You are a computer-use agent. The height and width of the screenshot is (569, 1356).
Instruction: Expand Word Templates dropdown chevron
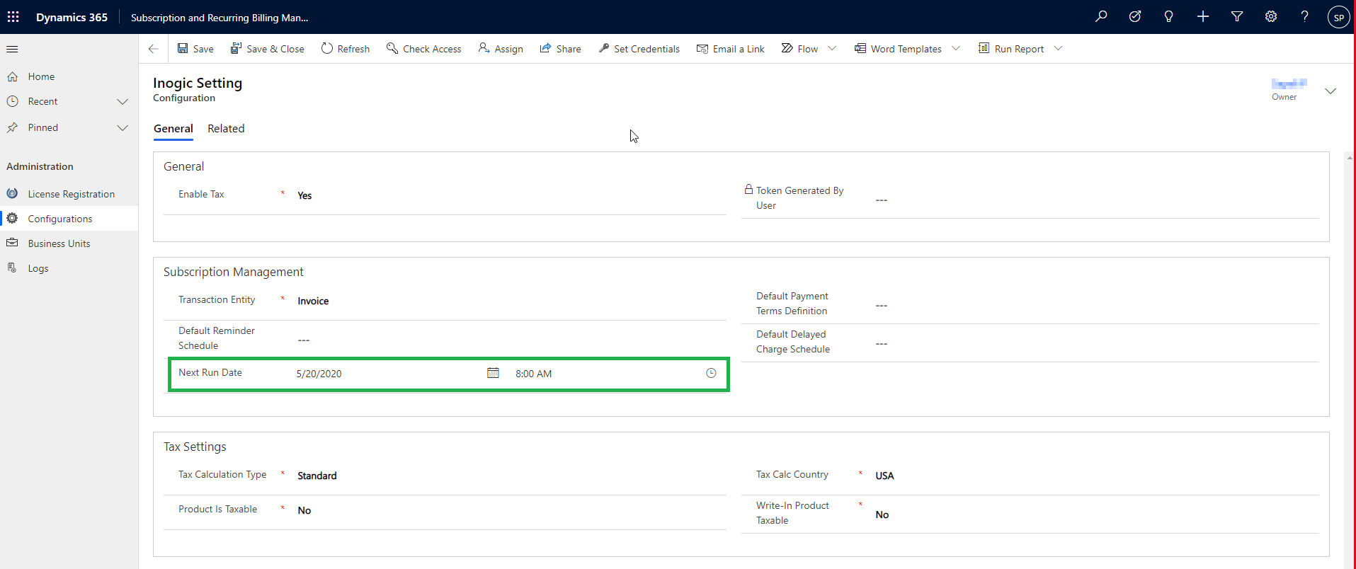[956, 49]
